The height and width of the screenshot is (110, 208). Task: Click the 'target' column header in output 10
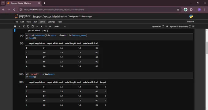click(103, 82)
